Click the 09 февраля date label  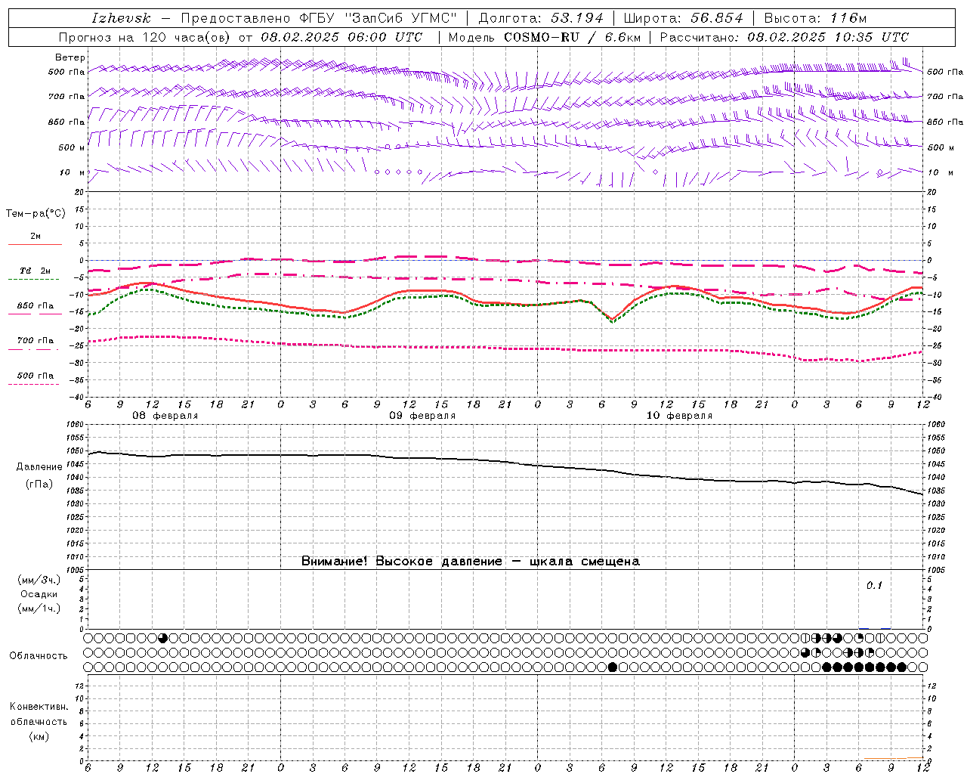[422, 416]
